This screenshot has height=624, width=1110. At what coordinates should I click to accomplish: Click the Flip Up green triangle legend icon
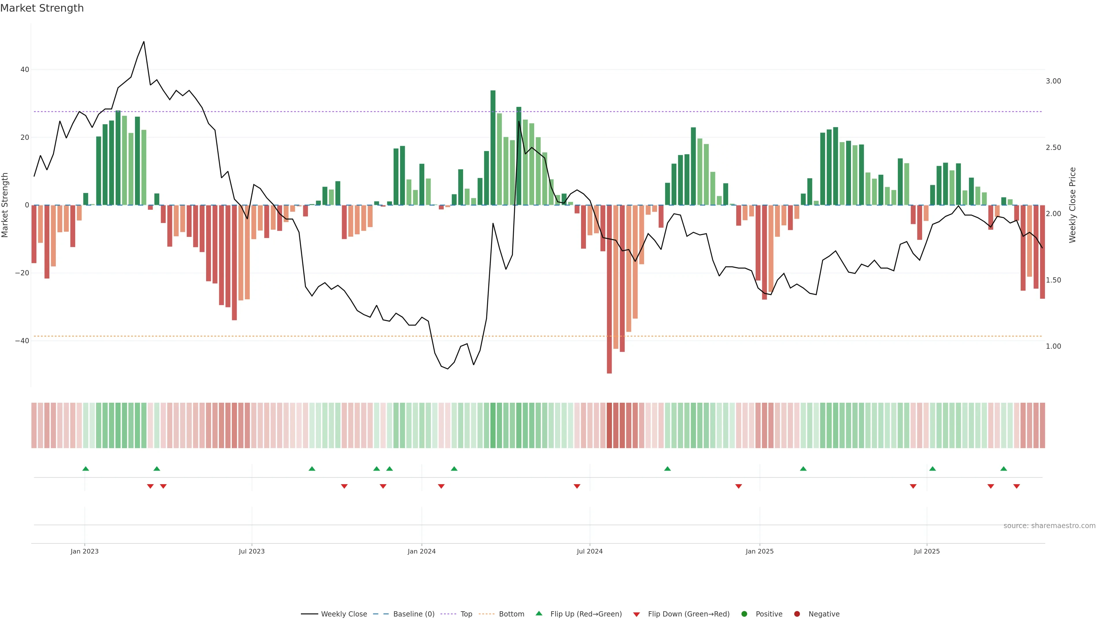(539, 613)
